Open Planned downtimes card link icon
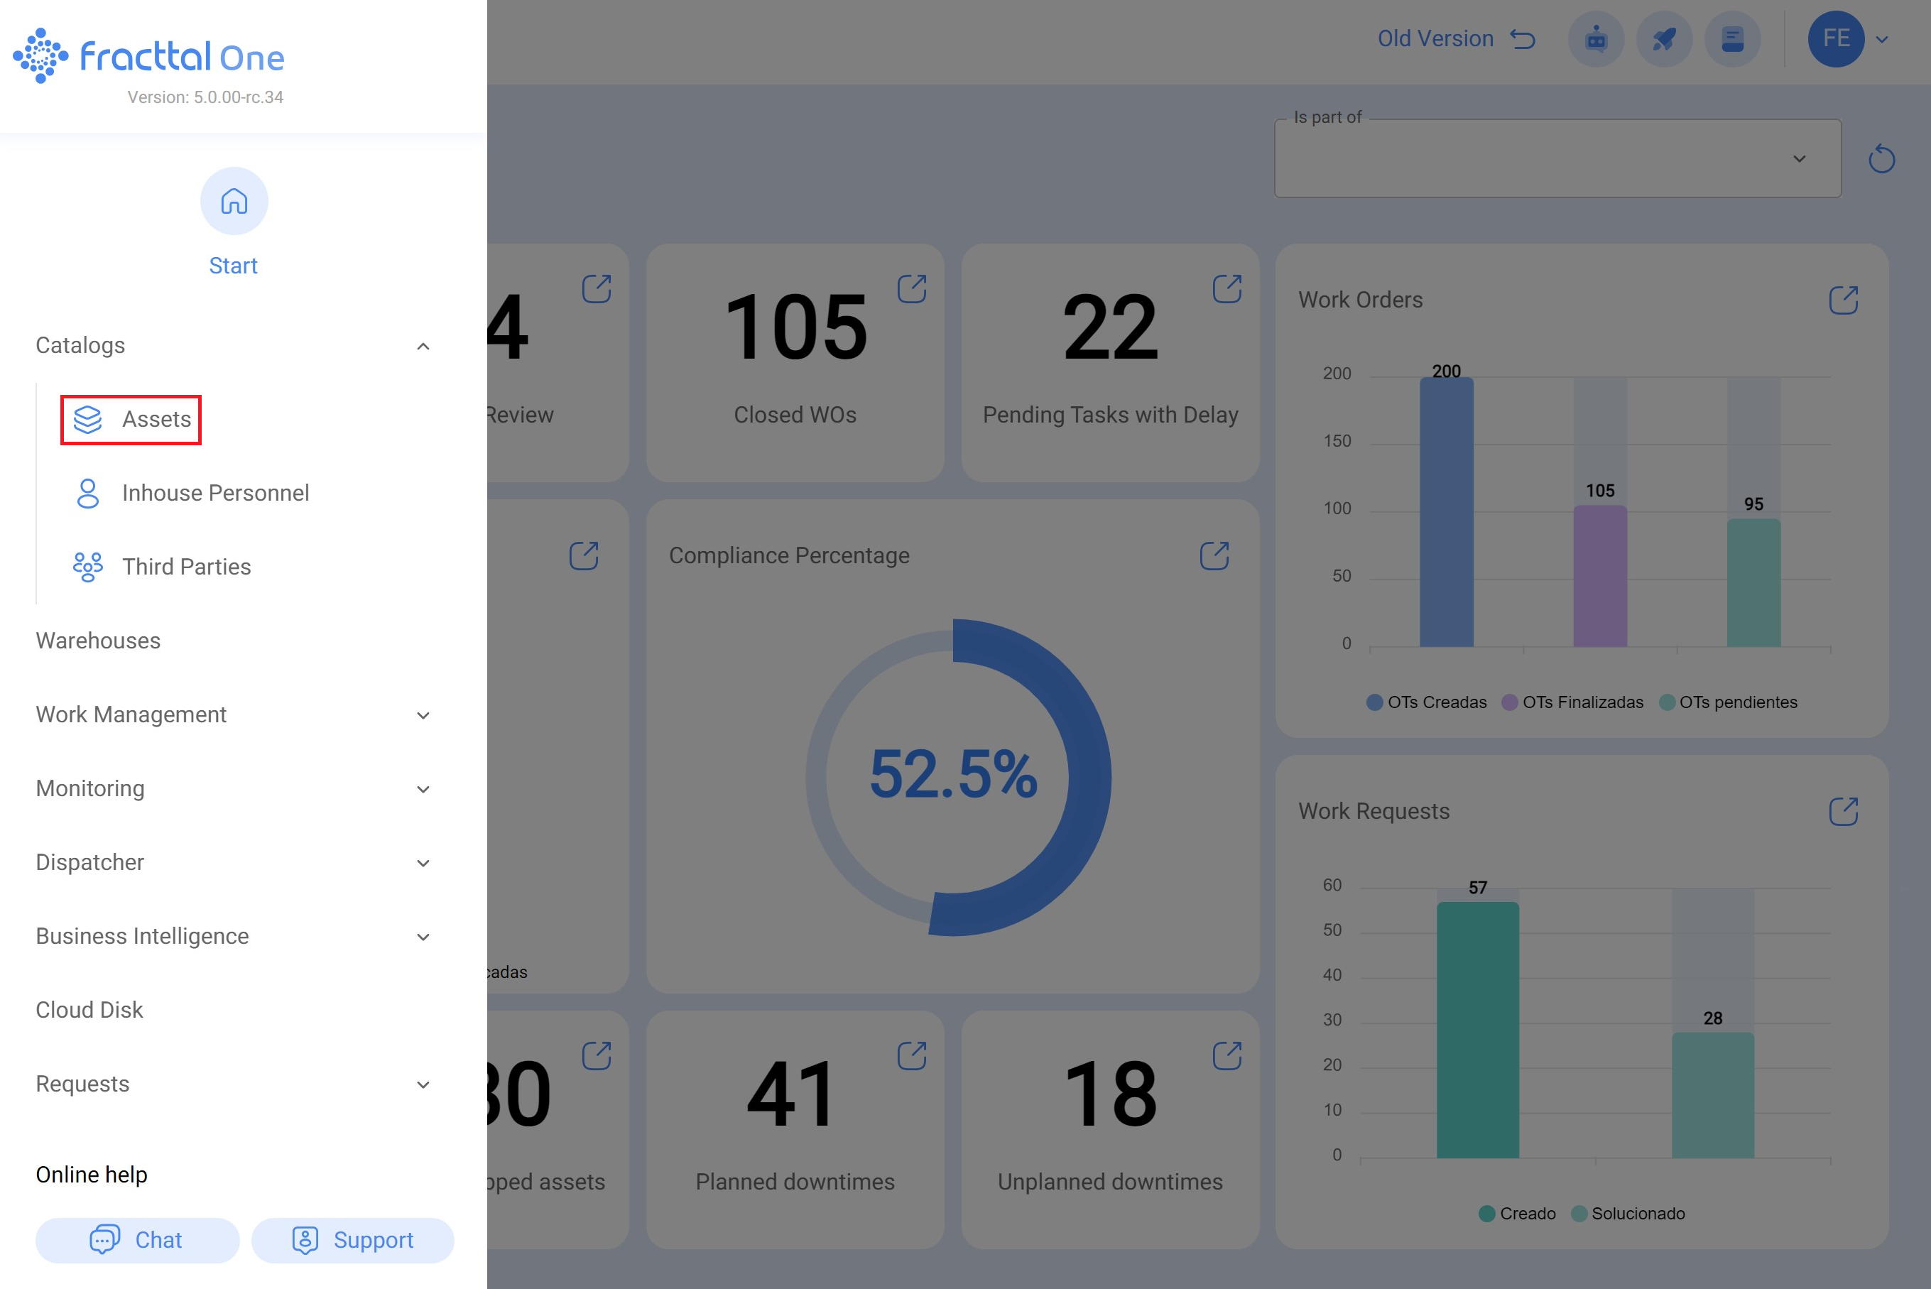1931x1289 pixels. [x=912, y=1055]
